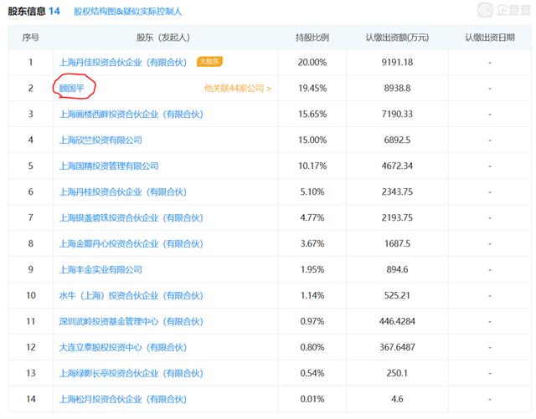Select the 3.67% shareholding cell
This screenshot has height=419, width=536.
click(312, 244)
